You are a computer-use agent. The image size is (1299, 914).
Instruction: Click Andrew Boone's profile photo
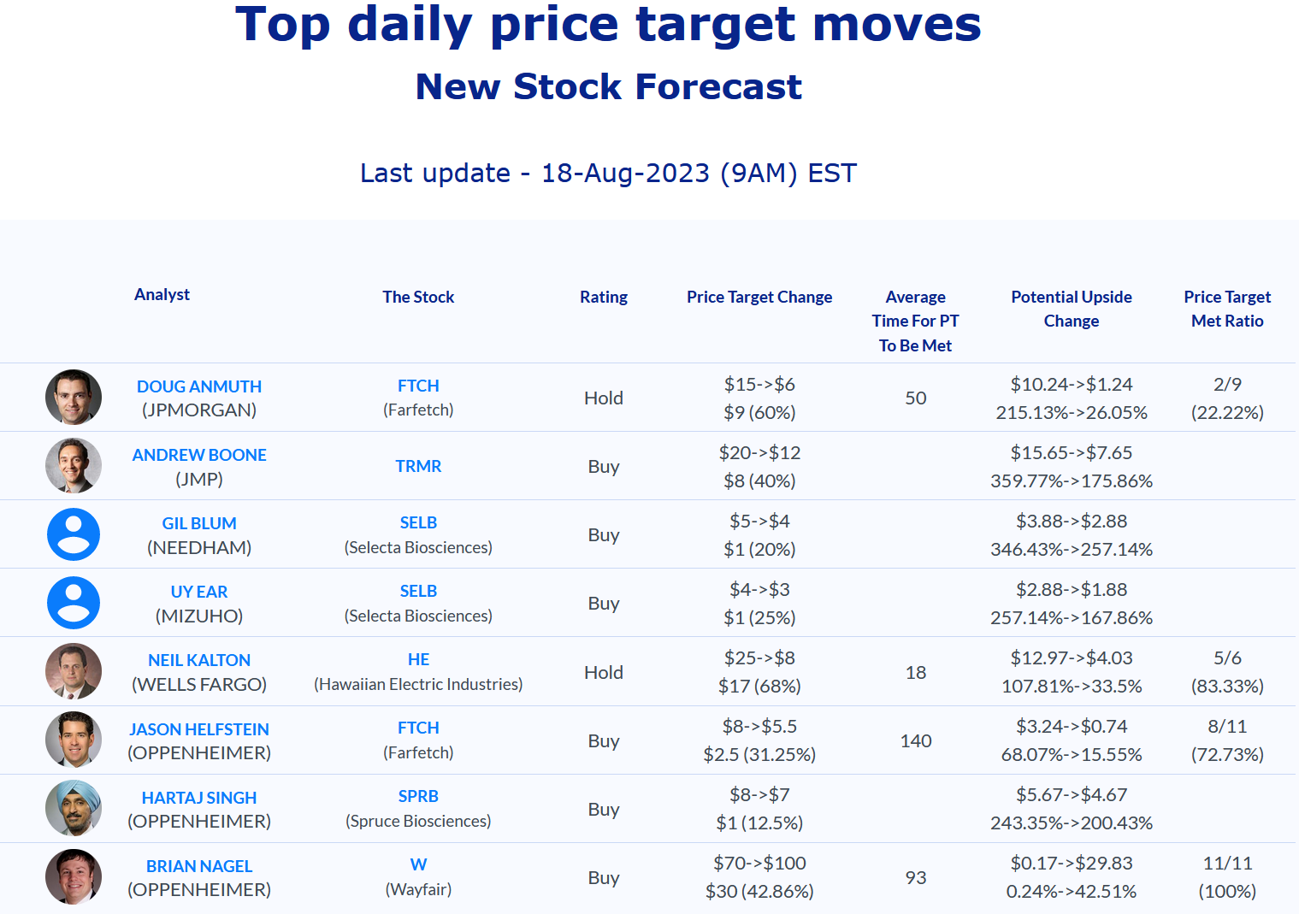74,466
